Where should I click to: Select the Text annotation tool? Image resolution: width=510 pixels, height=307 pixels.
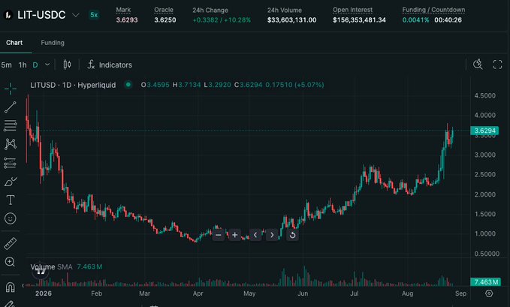[11, 200]
